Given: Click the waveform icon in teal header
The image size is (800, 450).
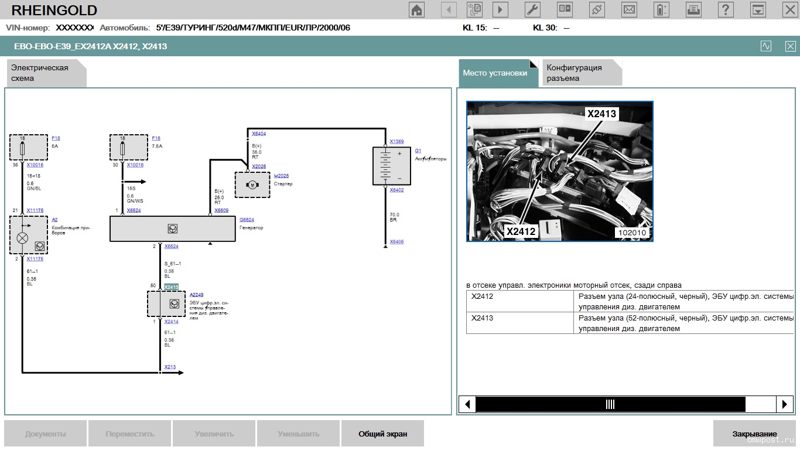Looking at the screenshot, I should coord(766,46).
